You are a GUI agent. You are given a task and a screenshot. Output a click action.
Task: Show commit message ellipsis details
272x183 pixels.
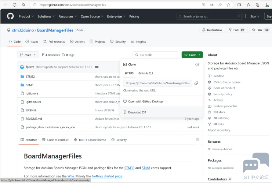(97, 67)
